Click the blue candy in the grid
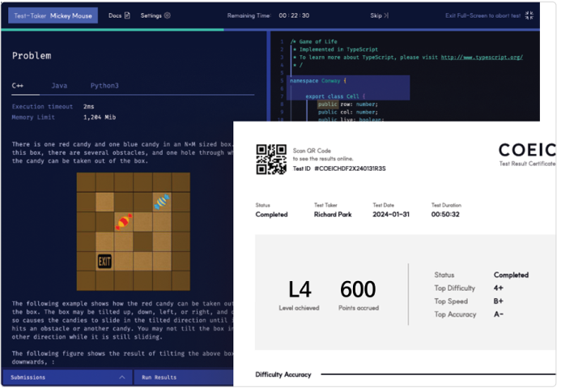574x388 pixels. click(162, 201)
